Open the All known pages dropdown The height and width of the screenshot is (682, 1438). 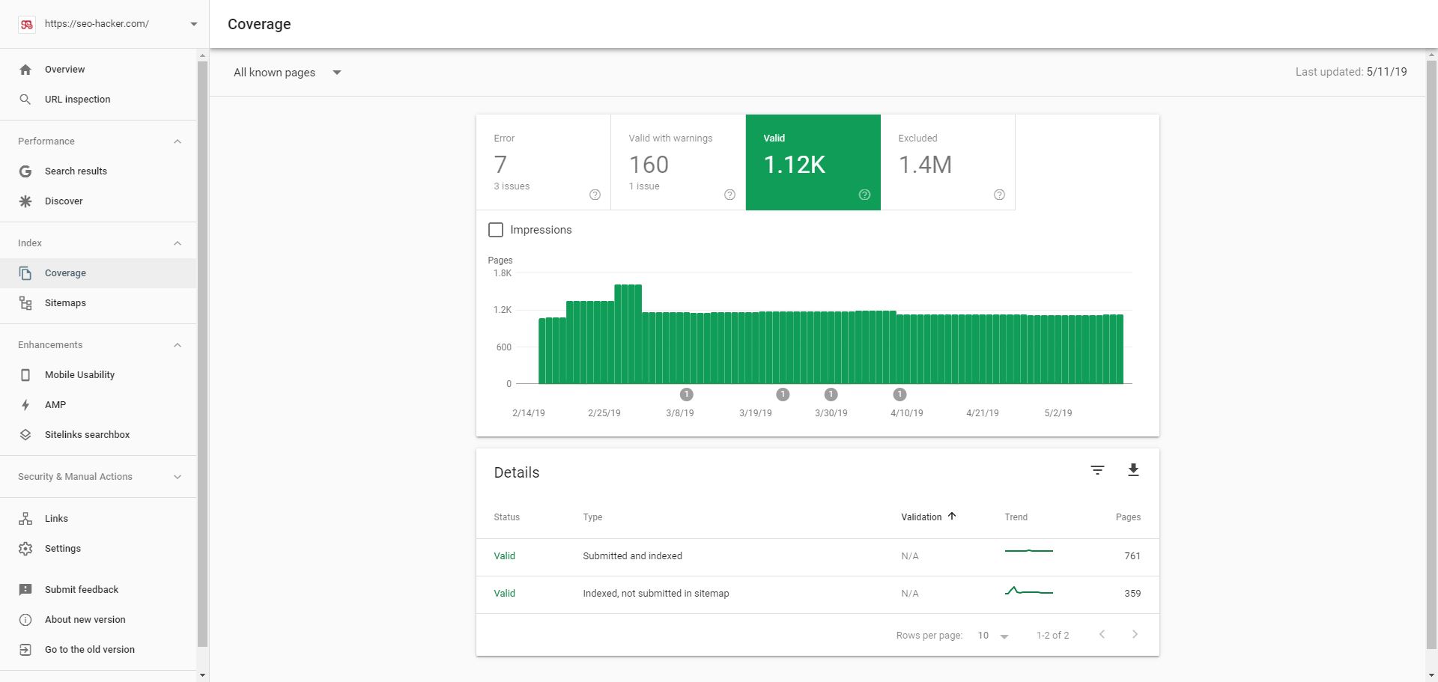(288, 73)
